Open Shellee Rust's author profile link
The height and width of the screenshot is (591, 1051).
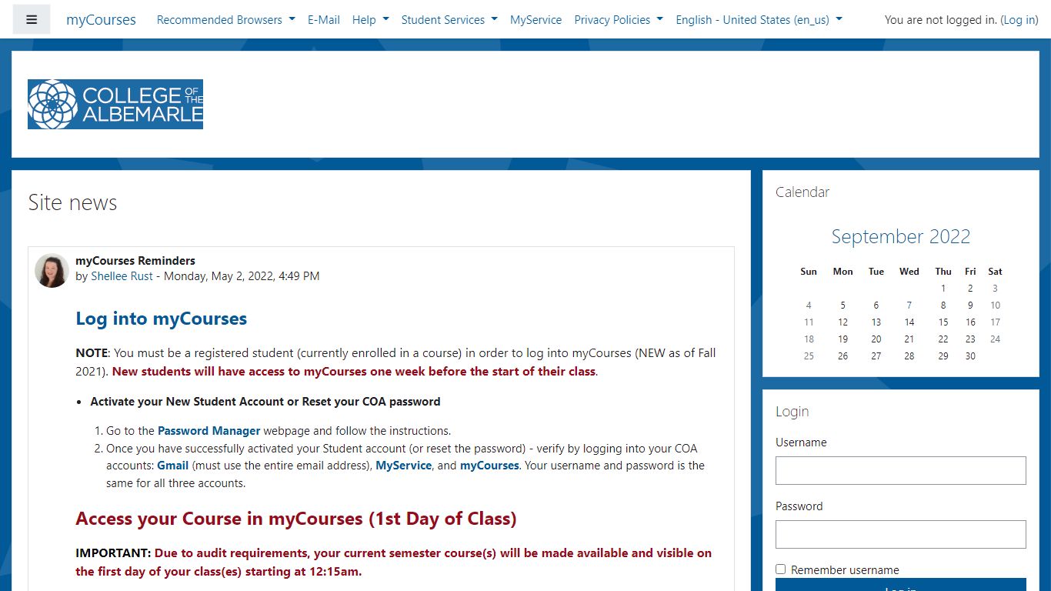(x=122, y=275)
